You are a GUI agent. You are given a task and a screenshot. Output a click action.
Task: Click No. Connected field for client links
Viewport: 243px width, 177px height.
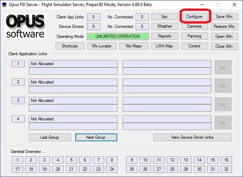[142, 17]
